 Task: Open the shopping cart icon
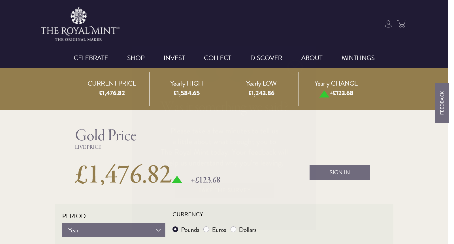tap(401, 24)
